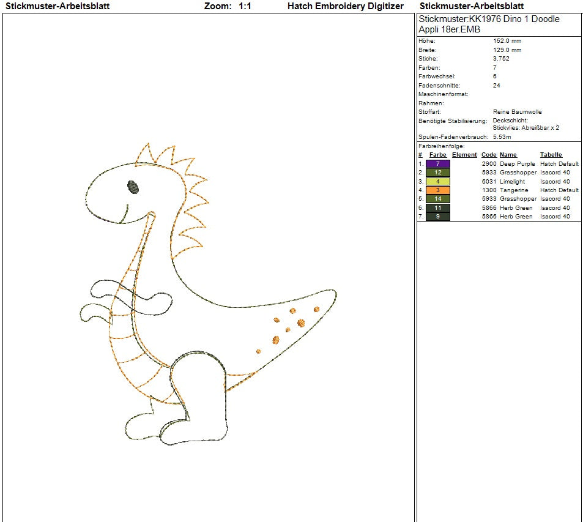
Task: Click the Code column header
Action: (489, 155)
